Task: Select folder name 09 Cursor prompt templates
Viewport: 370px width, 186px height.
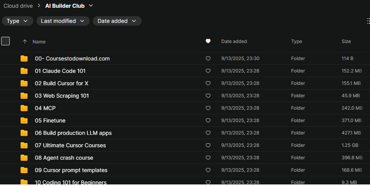Action: [71, 170]
